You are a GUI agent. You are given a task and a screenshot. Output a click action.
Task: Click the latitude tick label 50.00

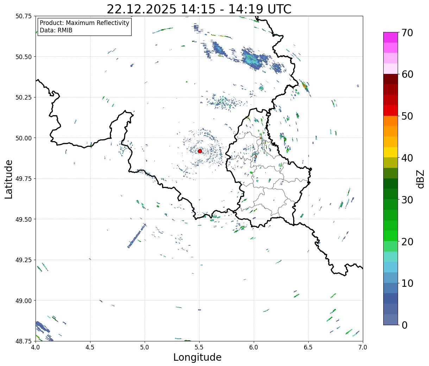click(x=24, y=138)
